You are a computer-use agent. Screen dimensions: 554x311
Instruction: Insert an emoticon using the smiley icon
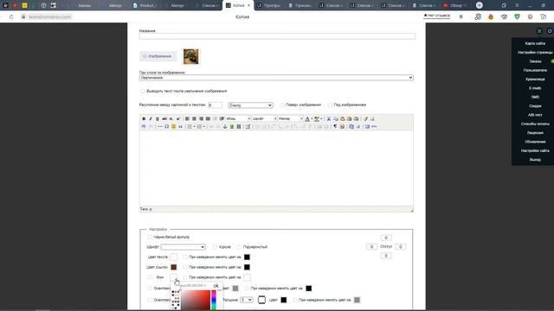click(173, 127)
